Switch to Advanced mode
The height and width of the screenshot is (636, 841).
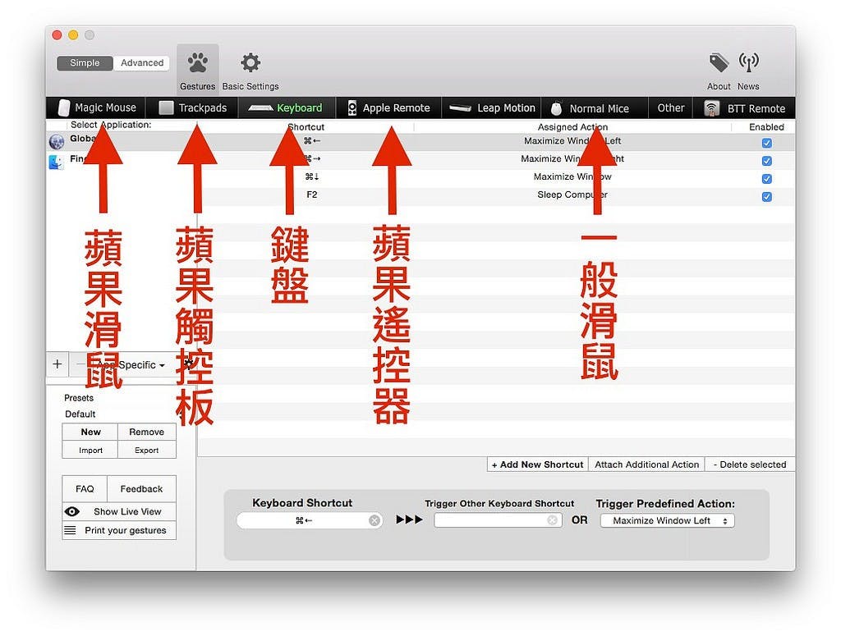[x=141, y=62]
